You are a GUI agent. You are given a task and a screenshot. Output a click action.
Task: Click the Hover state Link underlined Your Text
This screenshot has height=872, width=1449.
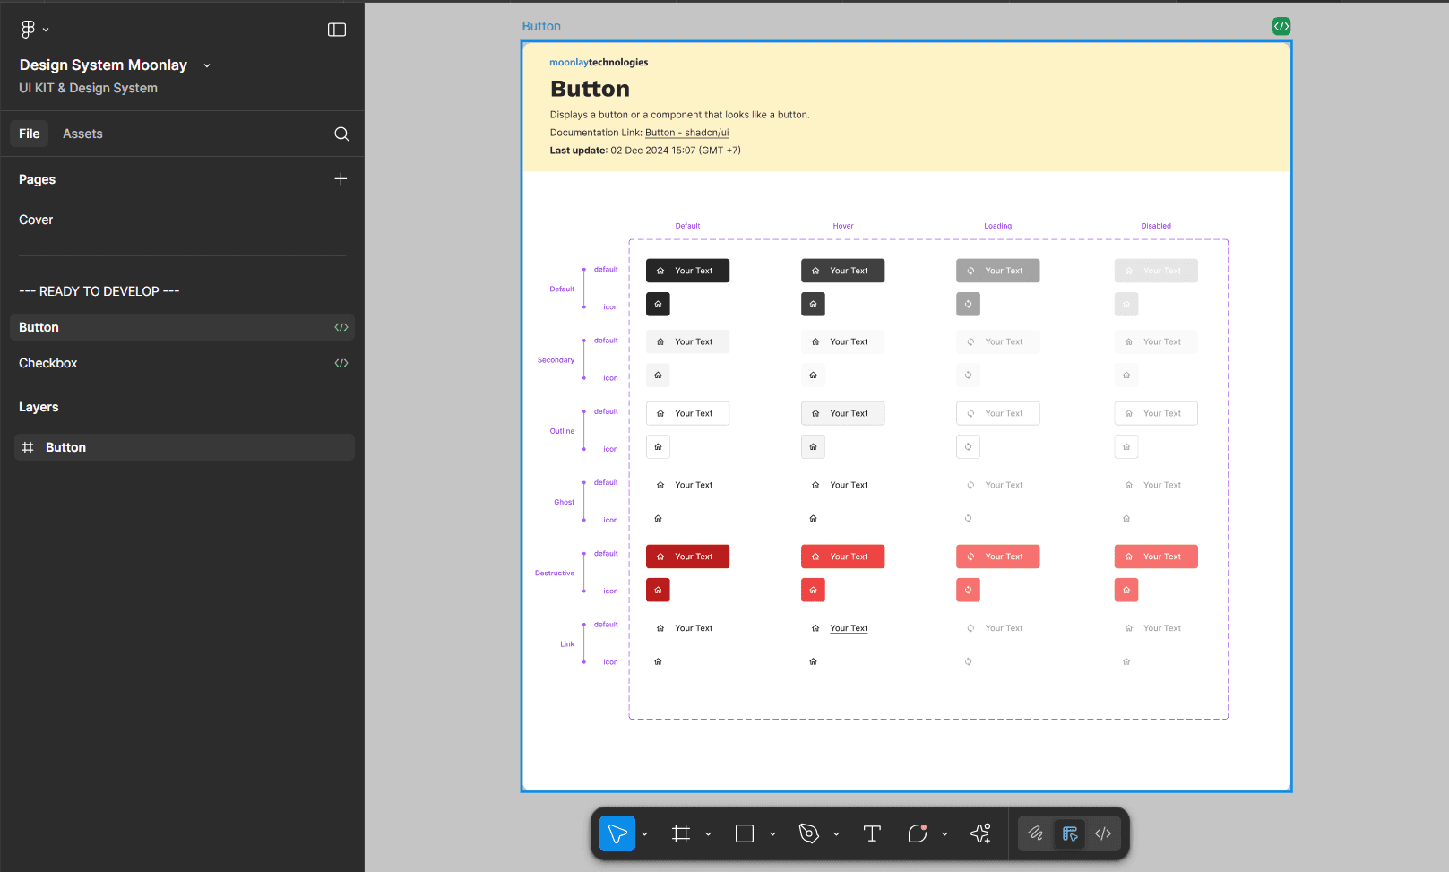tap(849, 628)
